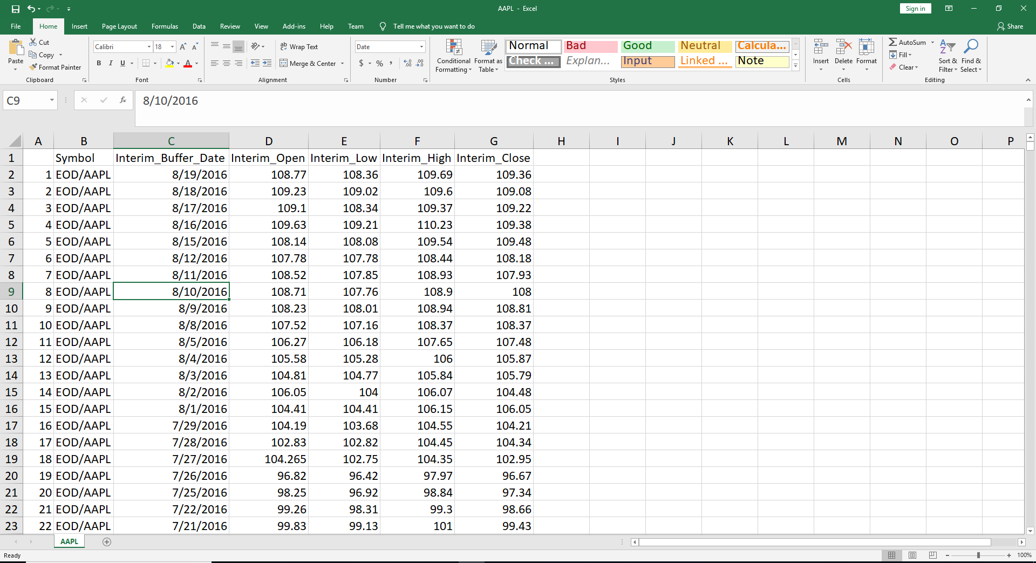Apply the Good cell style
This screenshot has height=563, width=1036.
pyautogui.click(x=648, y=46)
